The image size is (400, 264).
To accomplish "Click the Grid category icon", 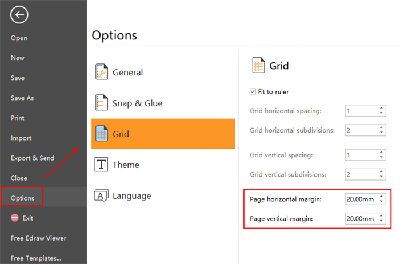I will pos(102,134).
